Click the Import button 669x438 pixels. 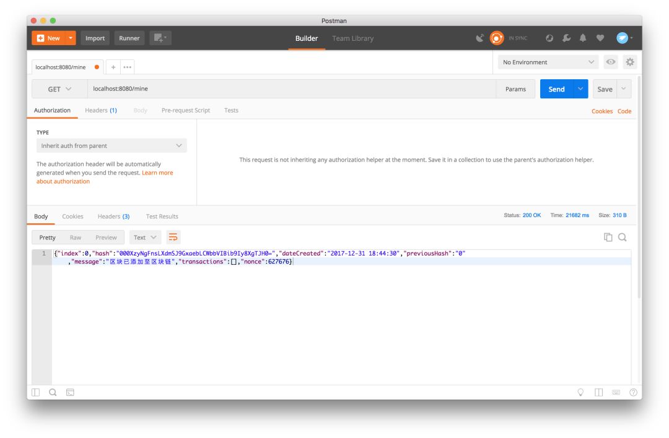tap(95, 38)
